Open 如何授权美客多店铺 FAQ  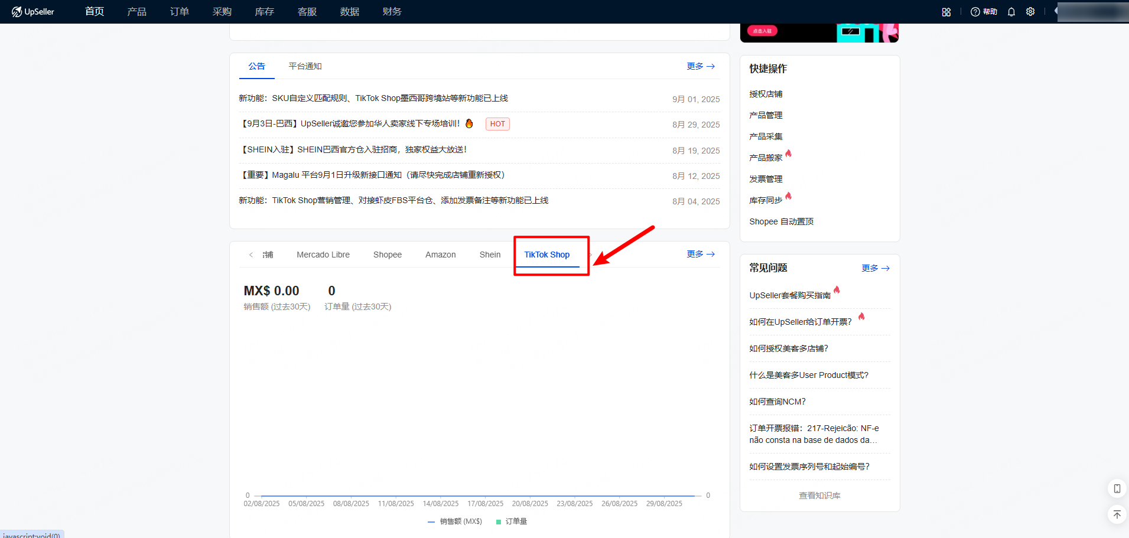[x=789, y=348]
